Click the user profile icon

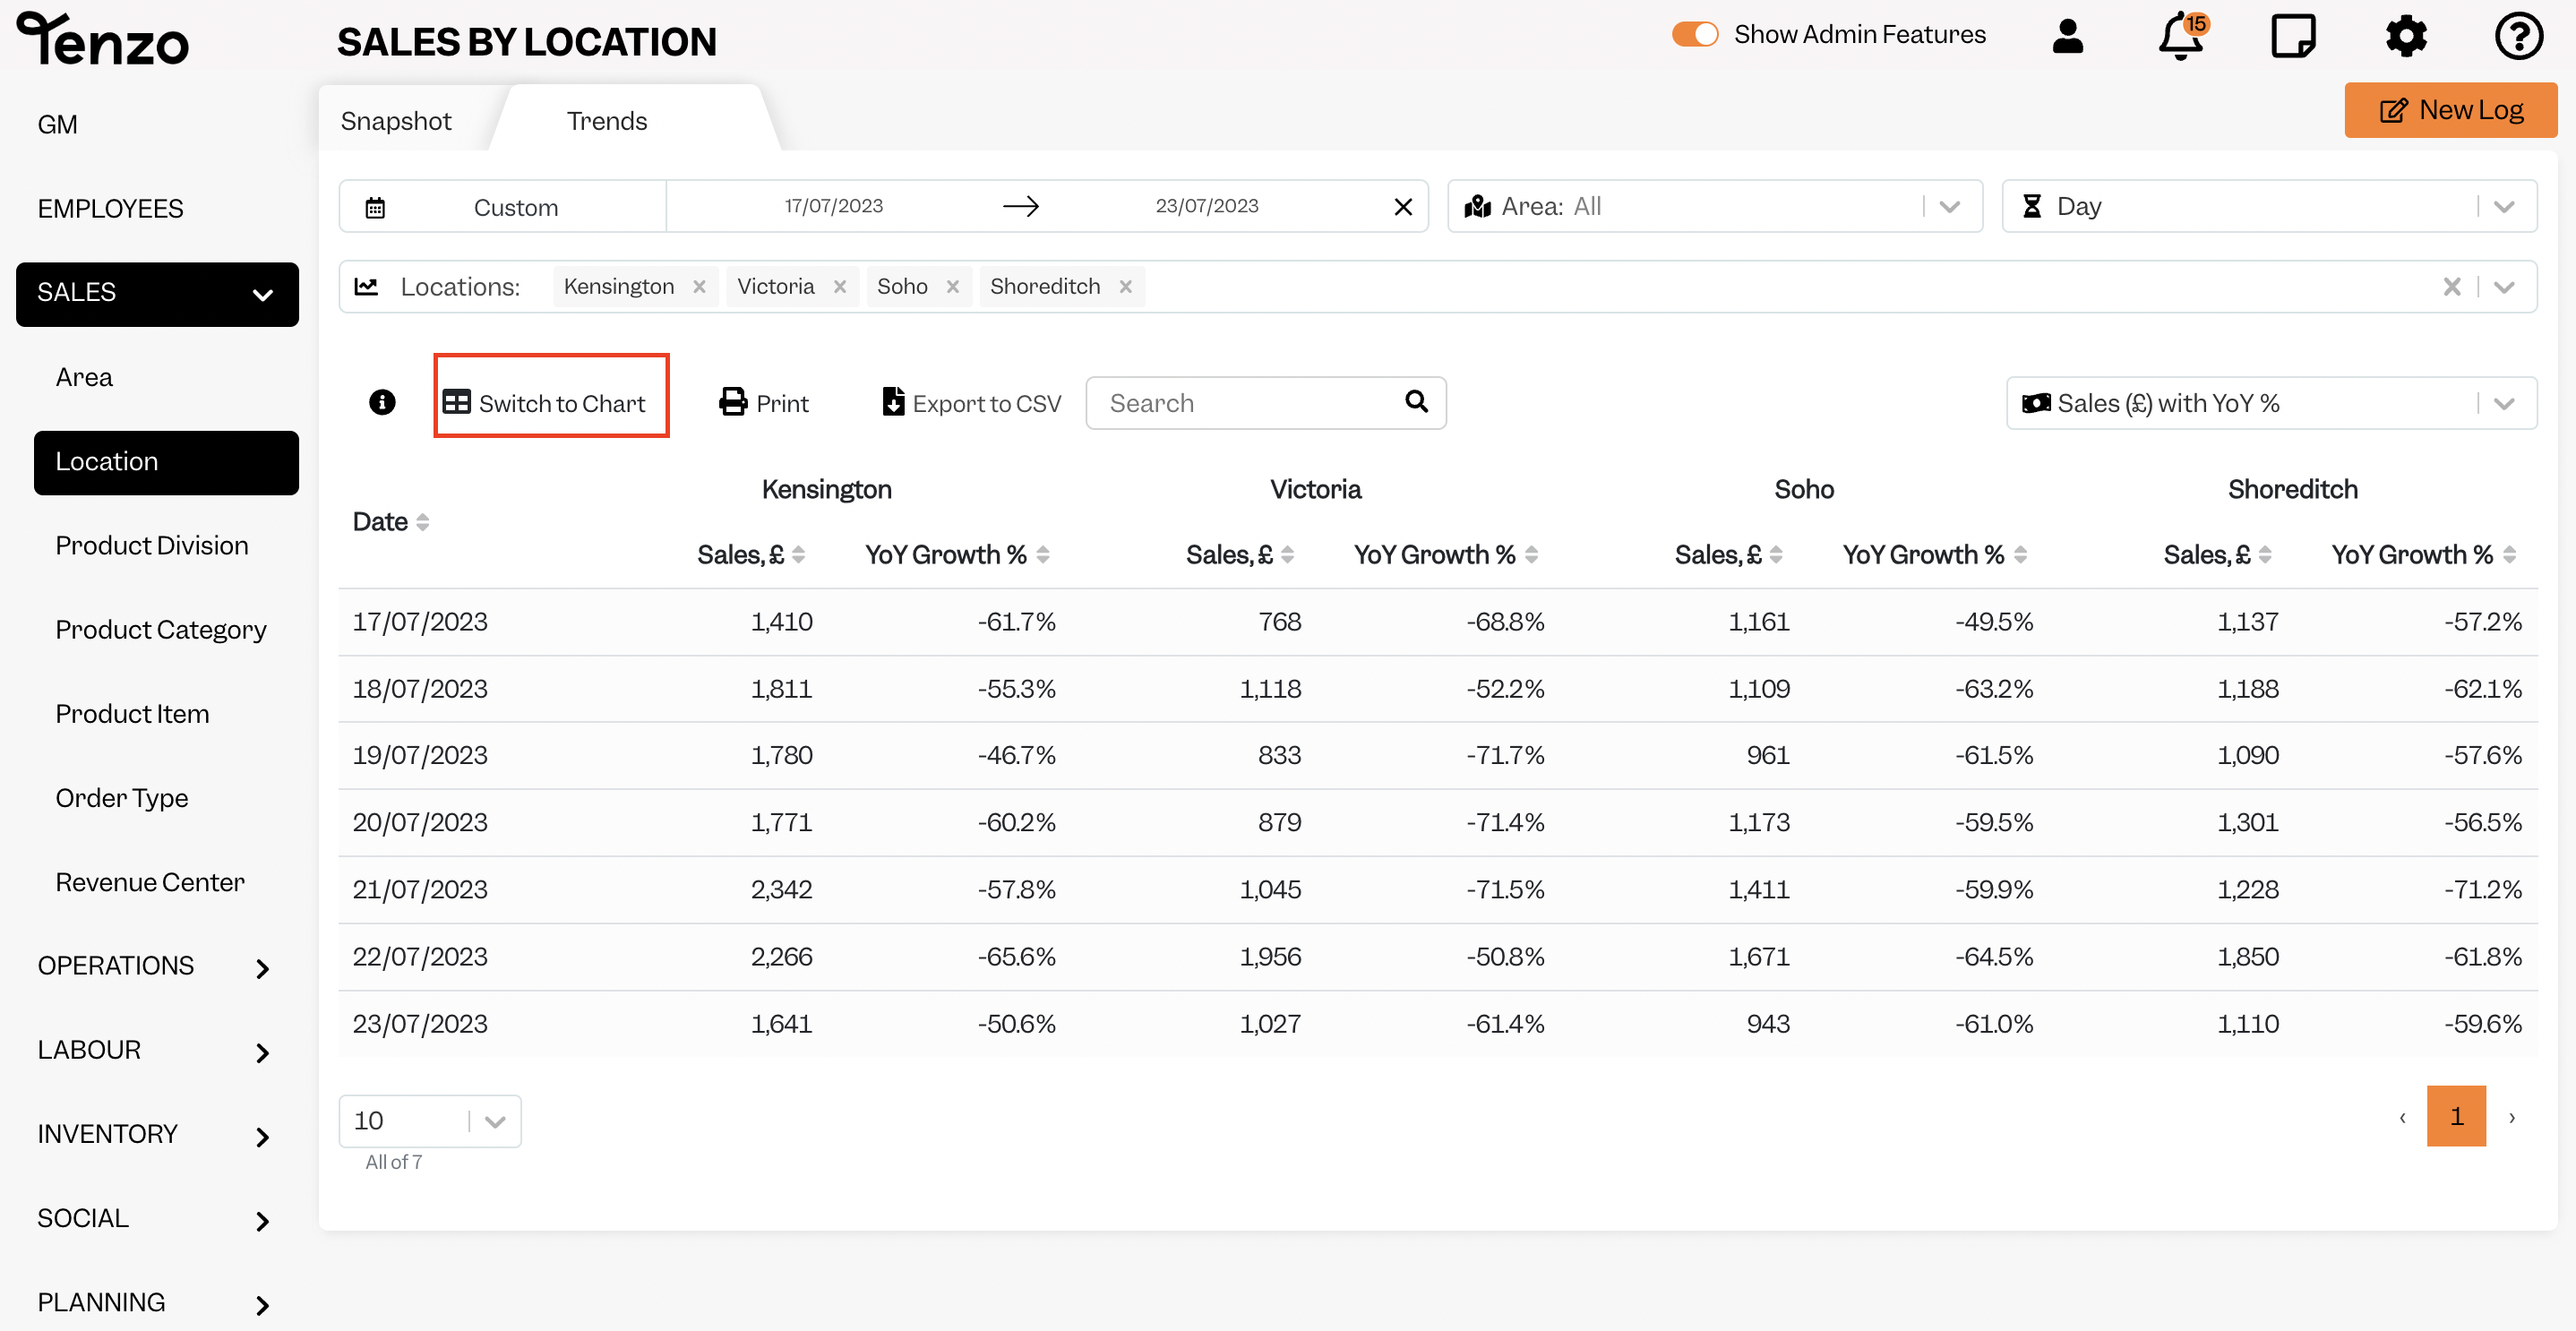tap(2067, 37)
